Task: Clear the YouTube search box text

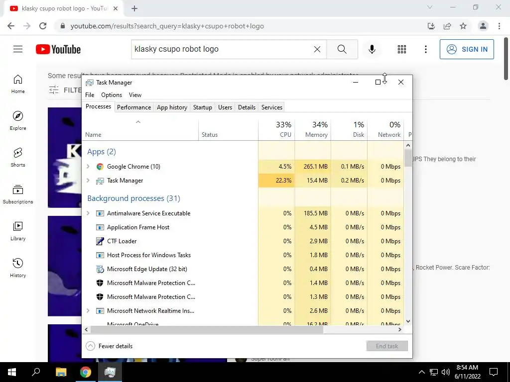Action: click(x=317, y=49)
